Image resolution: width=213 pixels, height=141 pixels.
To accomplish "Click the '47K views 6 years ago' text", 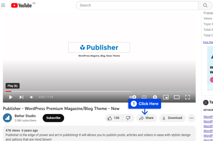I will tap(22, 130).
